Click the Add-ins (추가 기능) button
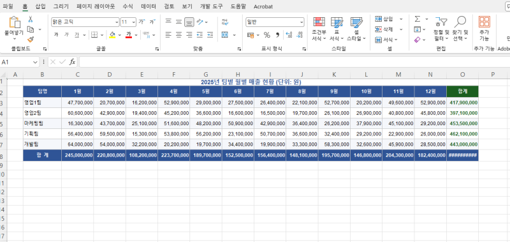This screenshot has width=510, height=242. 484,29
